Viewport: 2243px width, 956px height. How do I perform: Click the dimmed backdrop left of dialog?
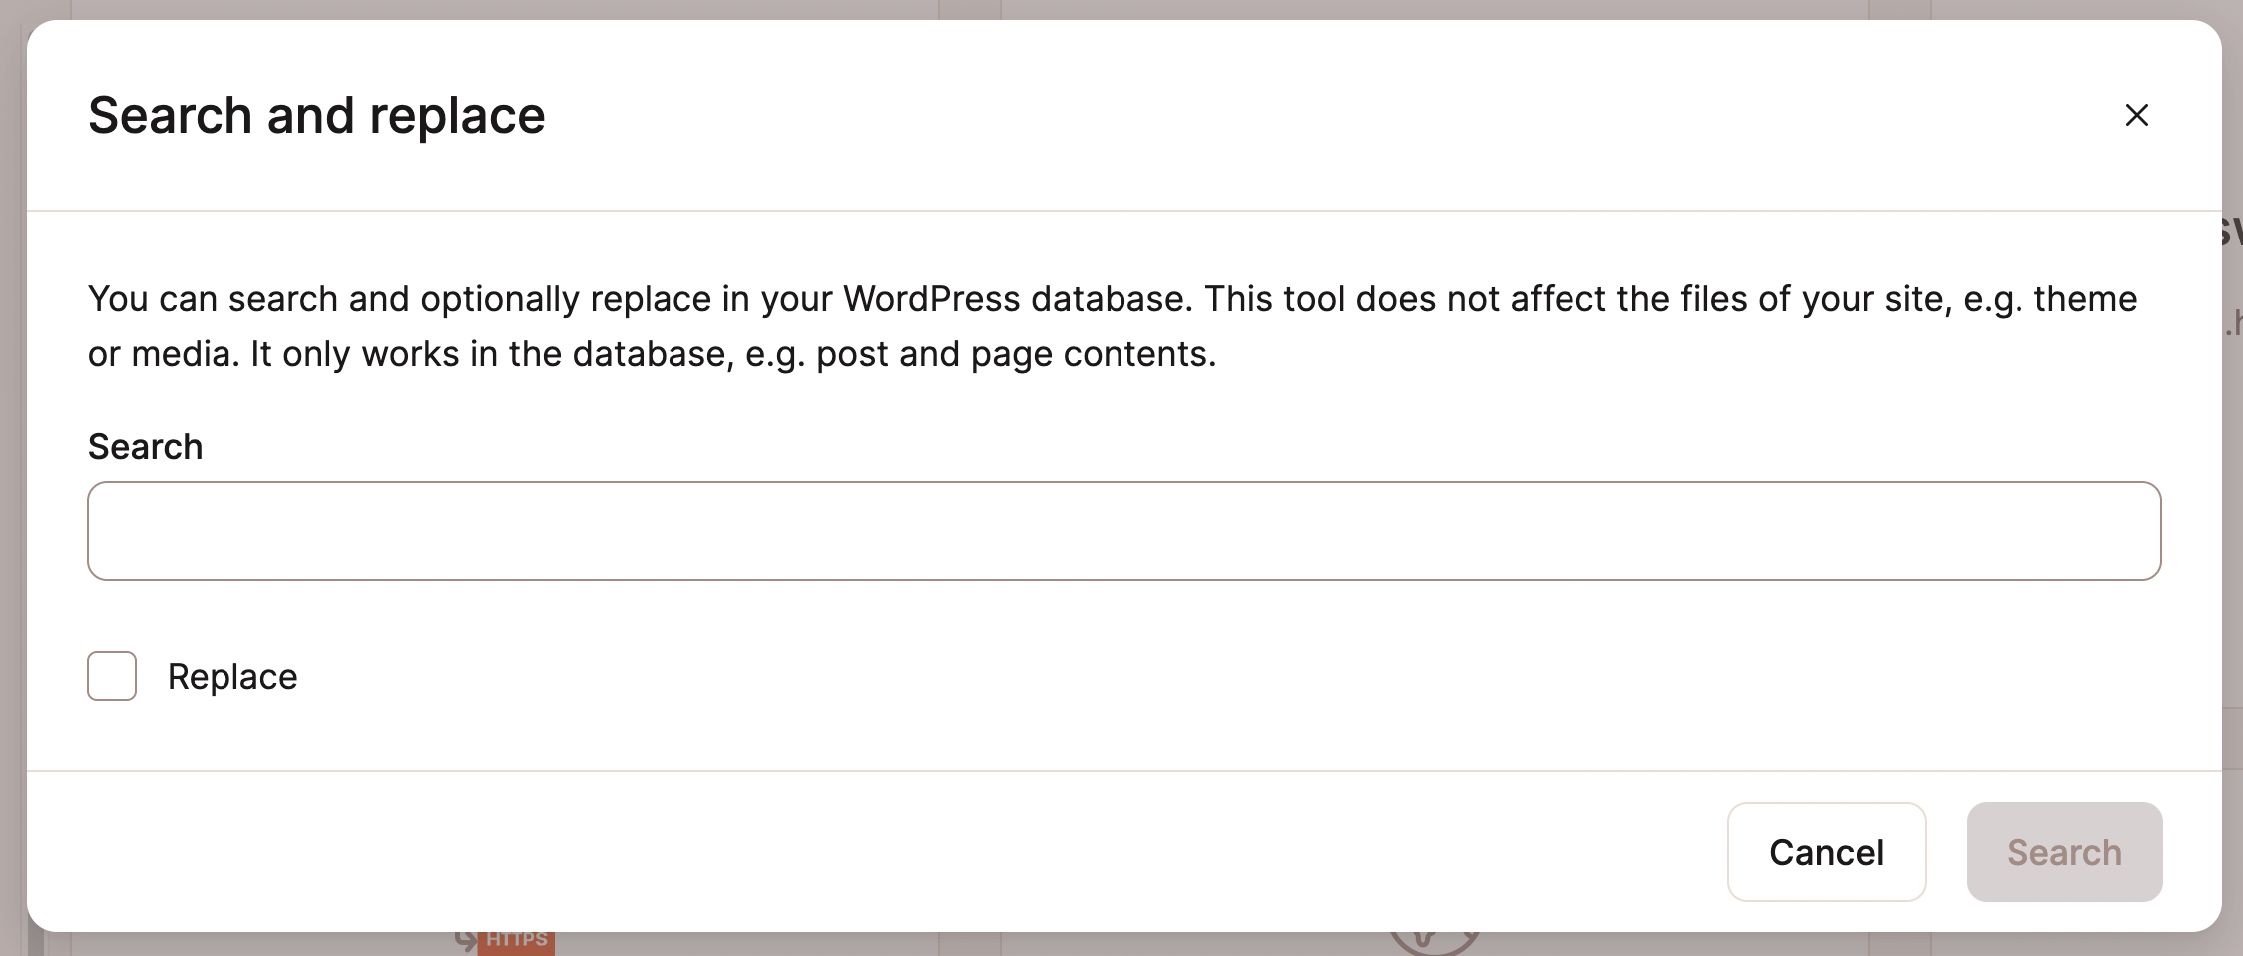[x=12, y=479]
